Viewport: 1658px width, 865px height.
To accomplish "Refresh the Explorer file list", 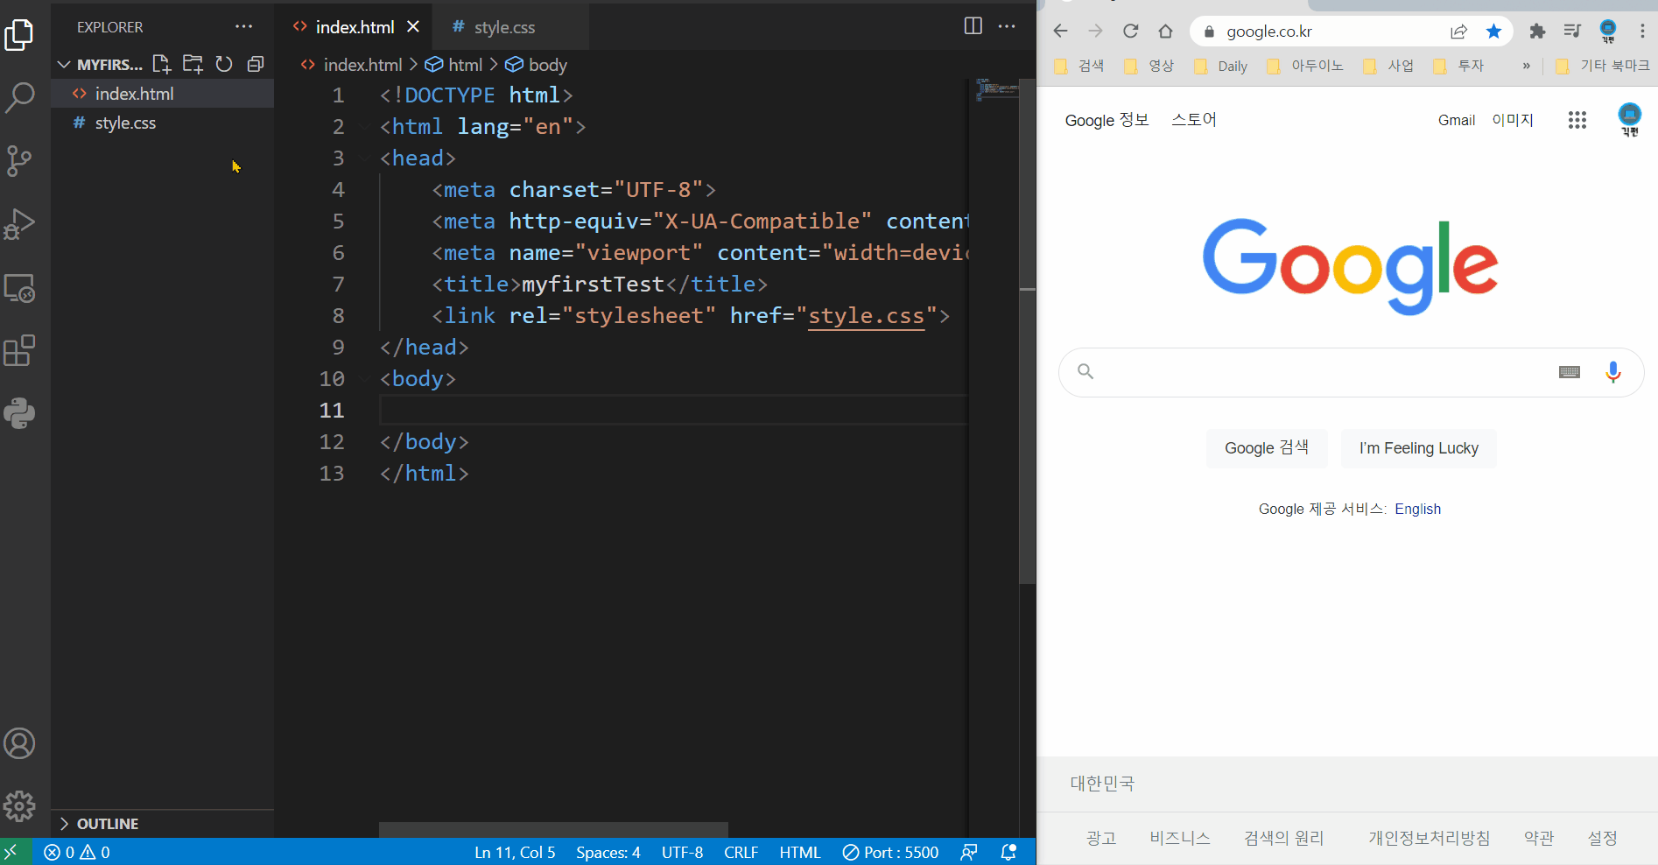I will 224,64.
